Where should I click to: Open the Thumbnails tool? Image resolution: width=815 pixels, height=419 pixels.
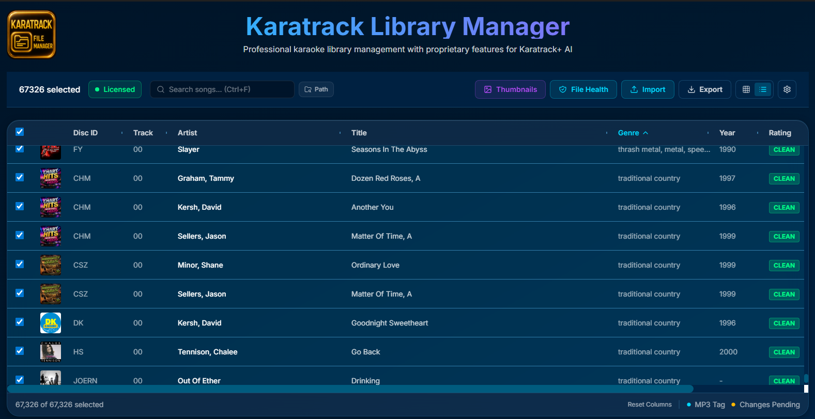tap(510, 89)
